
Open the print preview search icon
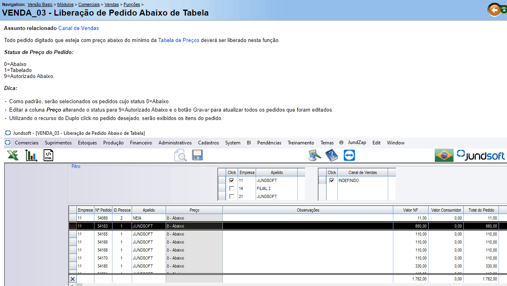point(180,156)
